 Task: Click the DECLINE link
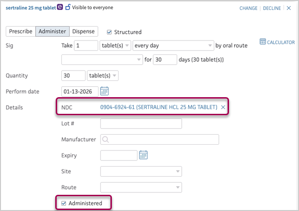click(272, 8)
